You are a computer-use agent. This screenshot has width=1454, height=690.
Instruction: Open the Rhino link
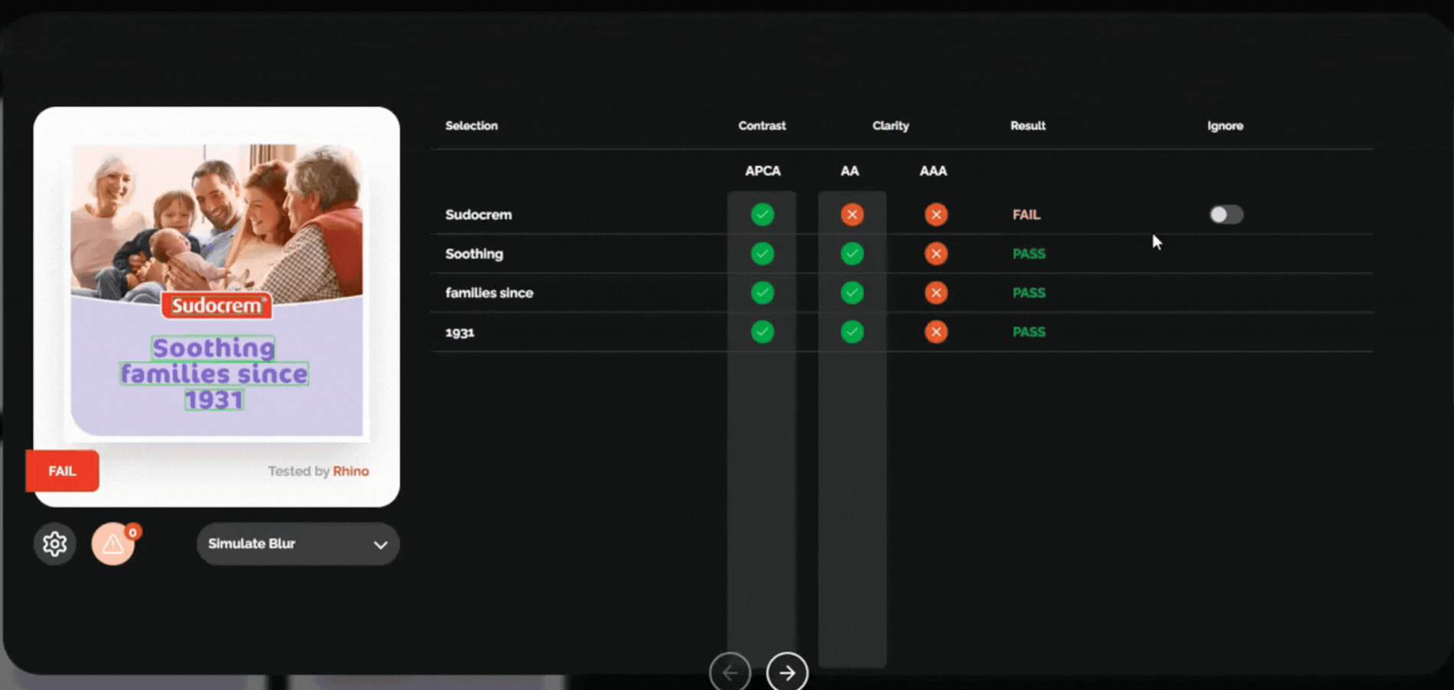[x=351, y=471]
